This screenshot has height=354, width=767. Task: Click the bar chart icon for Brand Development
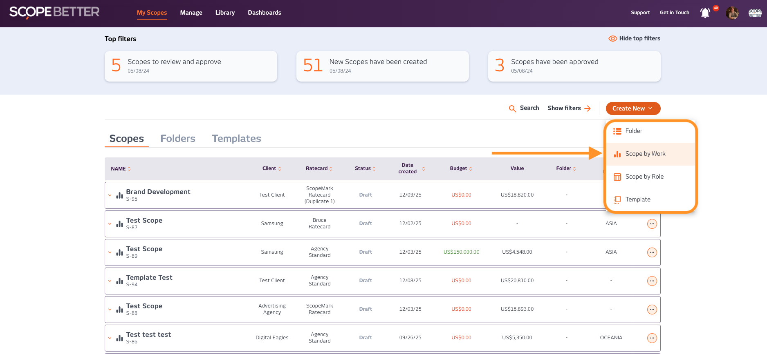(119, 195)
